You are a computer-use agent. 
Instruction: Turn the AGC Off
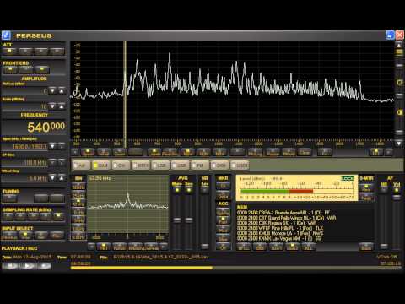223,247
